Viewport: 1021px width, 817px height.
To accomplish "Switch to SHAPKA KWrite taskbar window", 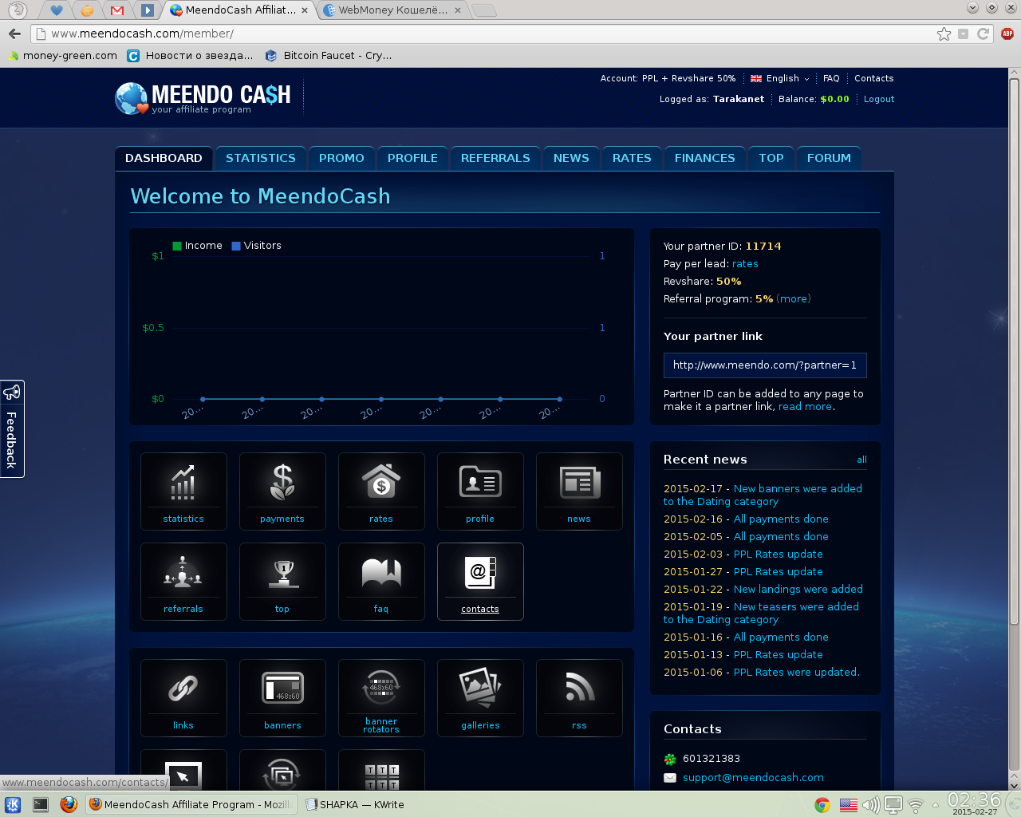I will tap(355, 804).
